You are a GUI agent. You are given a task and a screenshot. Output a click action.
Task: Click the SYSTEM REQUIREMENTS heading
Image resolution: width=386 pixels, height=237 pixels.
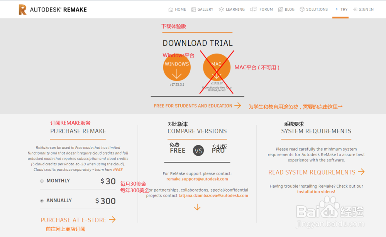pyautogui.click(x=316, y=131)
